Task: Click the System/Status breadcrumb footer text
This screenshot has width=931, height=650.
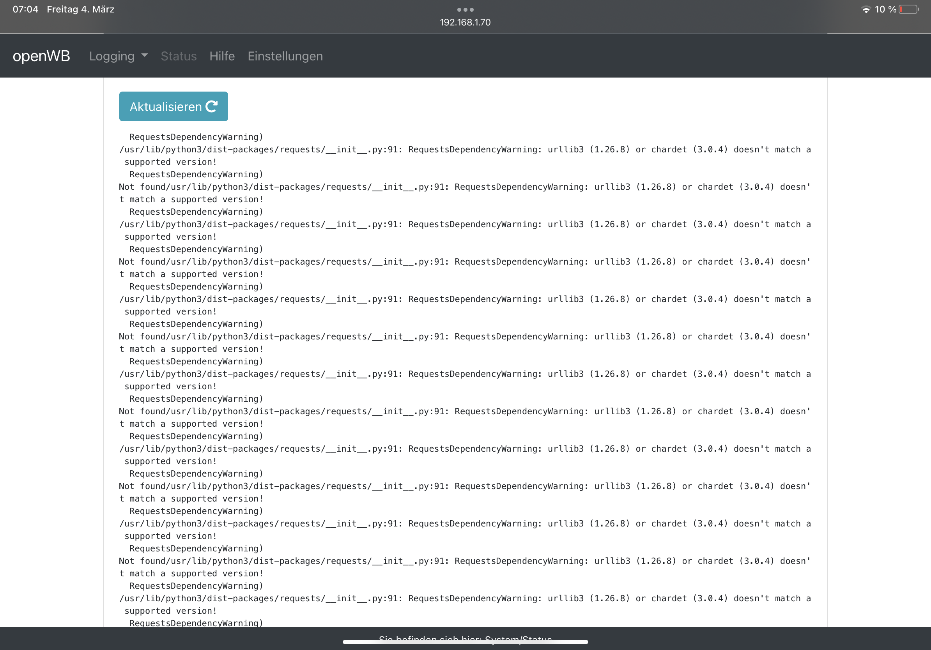Action: pyautogui.click(x=518, y=638)
